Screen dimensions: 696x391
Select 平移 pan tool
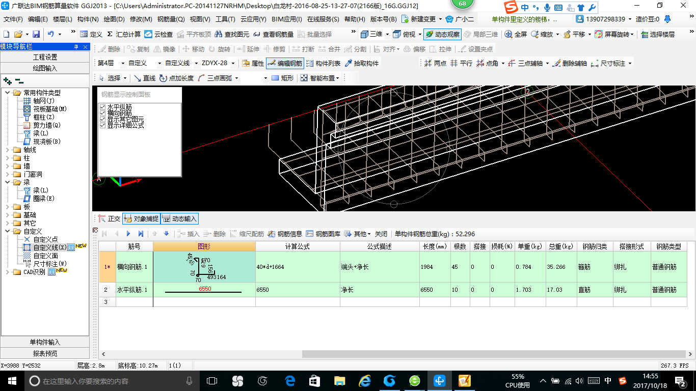coord(574,34)
